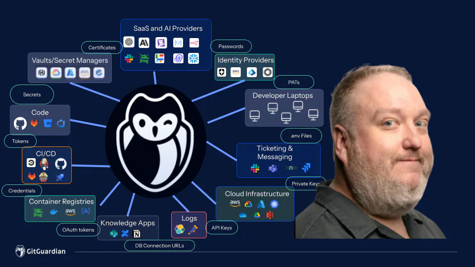Select the Snowflake icon in SaaS providers

tap(193, 58)
